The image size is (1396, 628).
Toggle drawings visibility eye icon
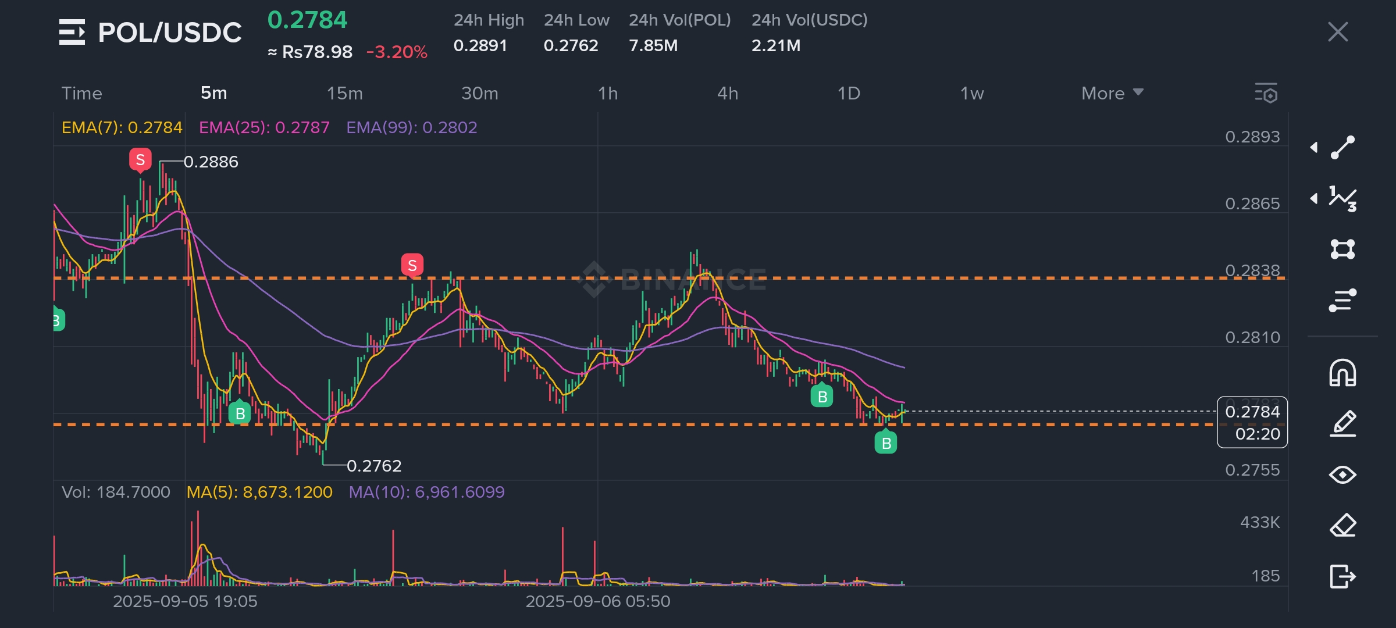tap(1342, 475)
